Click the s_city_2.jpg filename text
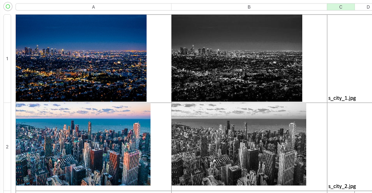Screen dimensions: 372x193 click(x=342, y=186)
